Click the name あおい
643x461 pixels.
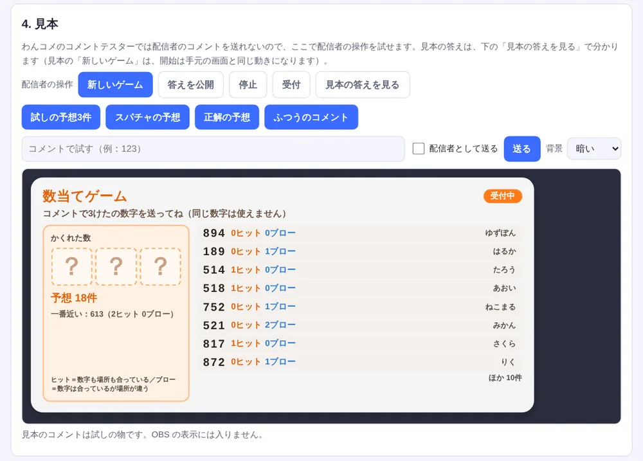pyautogui.click(x=504, y=288)
